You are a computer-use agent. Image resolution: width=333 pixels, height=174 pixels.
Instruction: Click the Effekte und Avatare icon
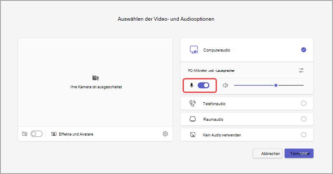coord(54,134)
